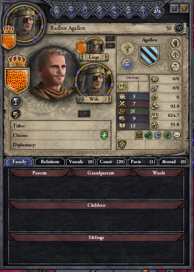Click the sword military icon in top bar
Screen dimensions: 194x272
[x=100, y=12]
